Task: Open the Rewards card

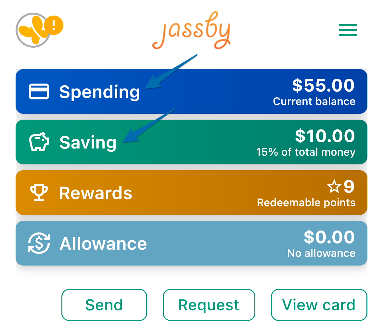Action: point(192,193)
